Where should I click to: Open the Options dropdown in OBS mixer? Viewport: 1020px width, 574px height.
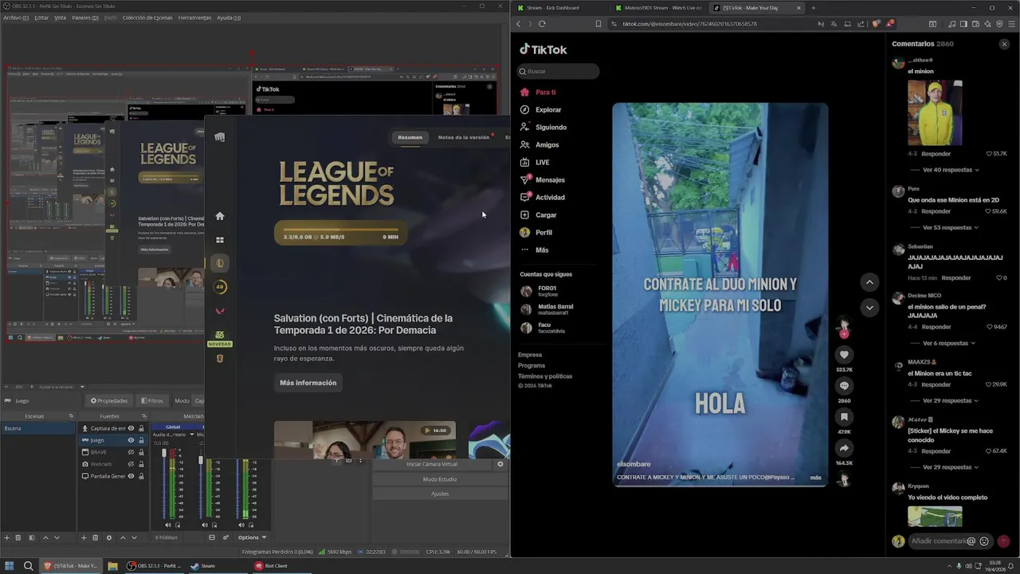[x=252, y=537]
